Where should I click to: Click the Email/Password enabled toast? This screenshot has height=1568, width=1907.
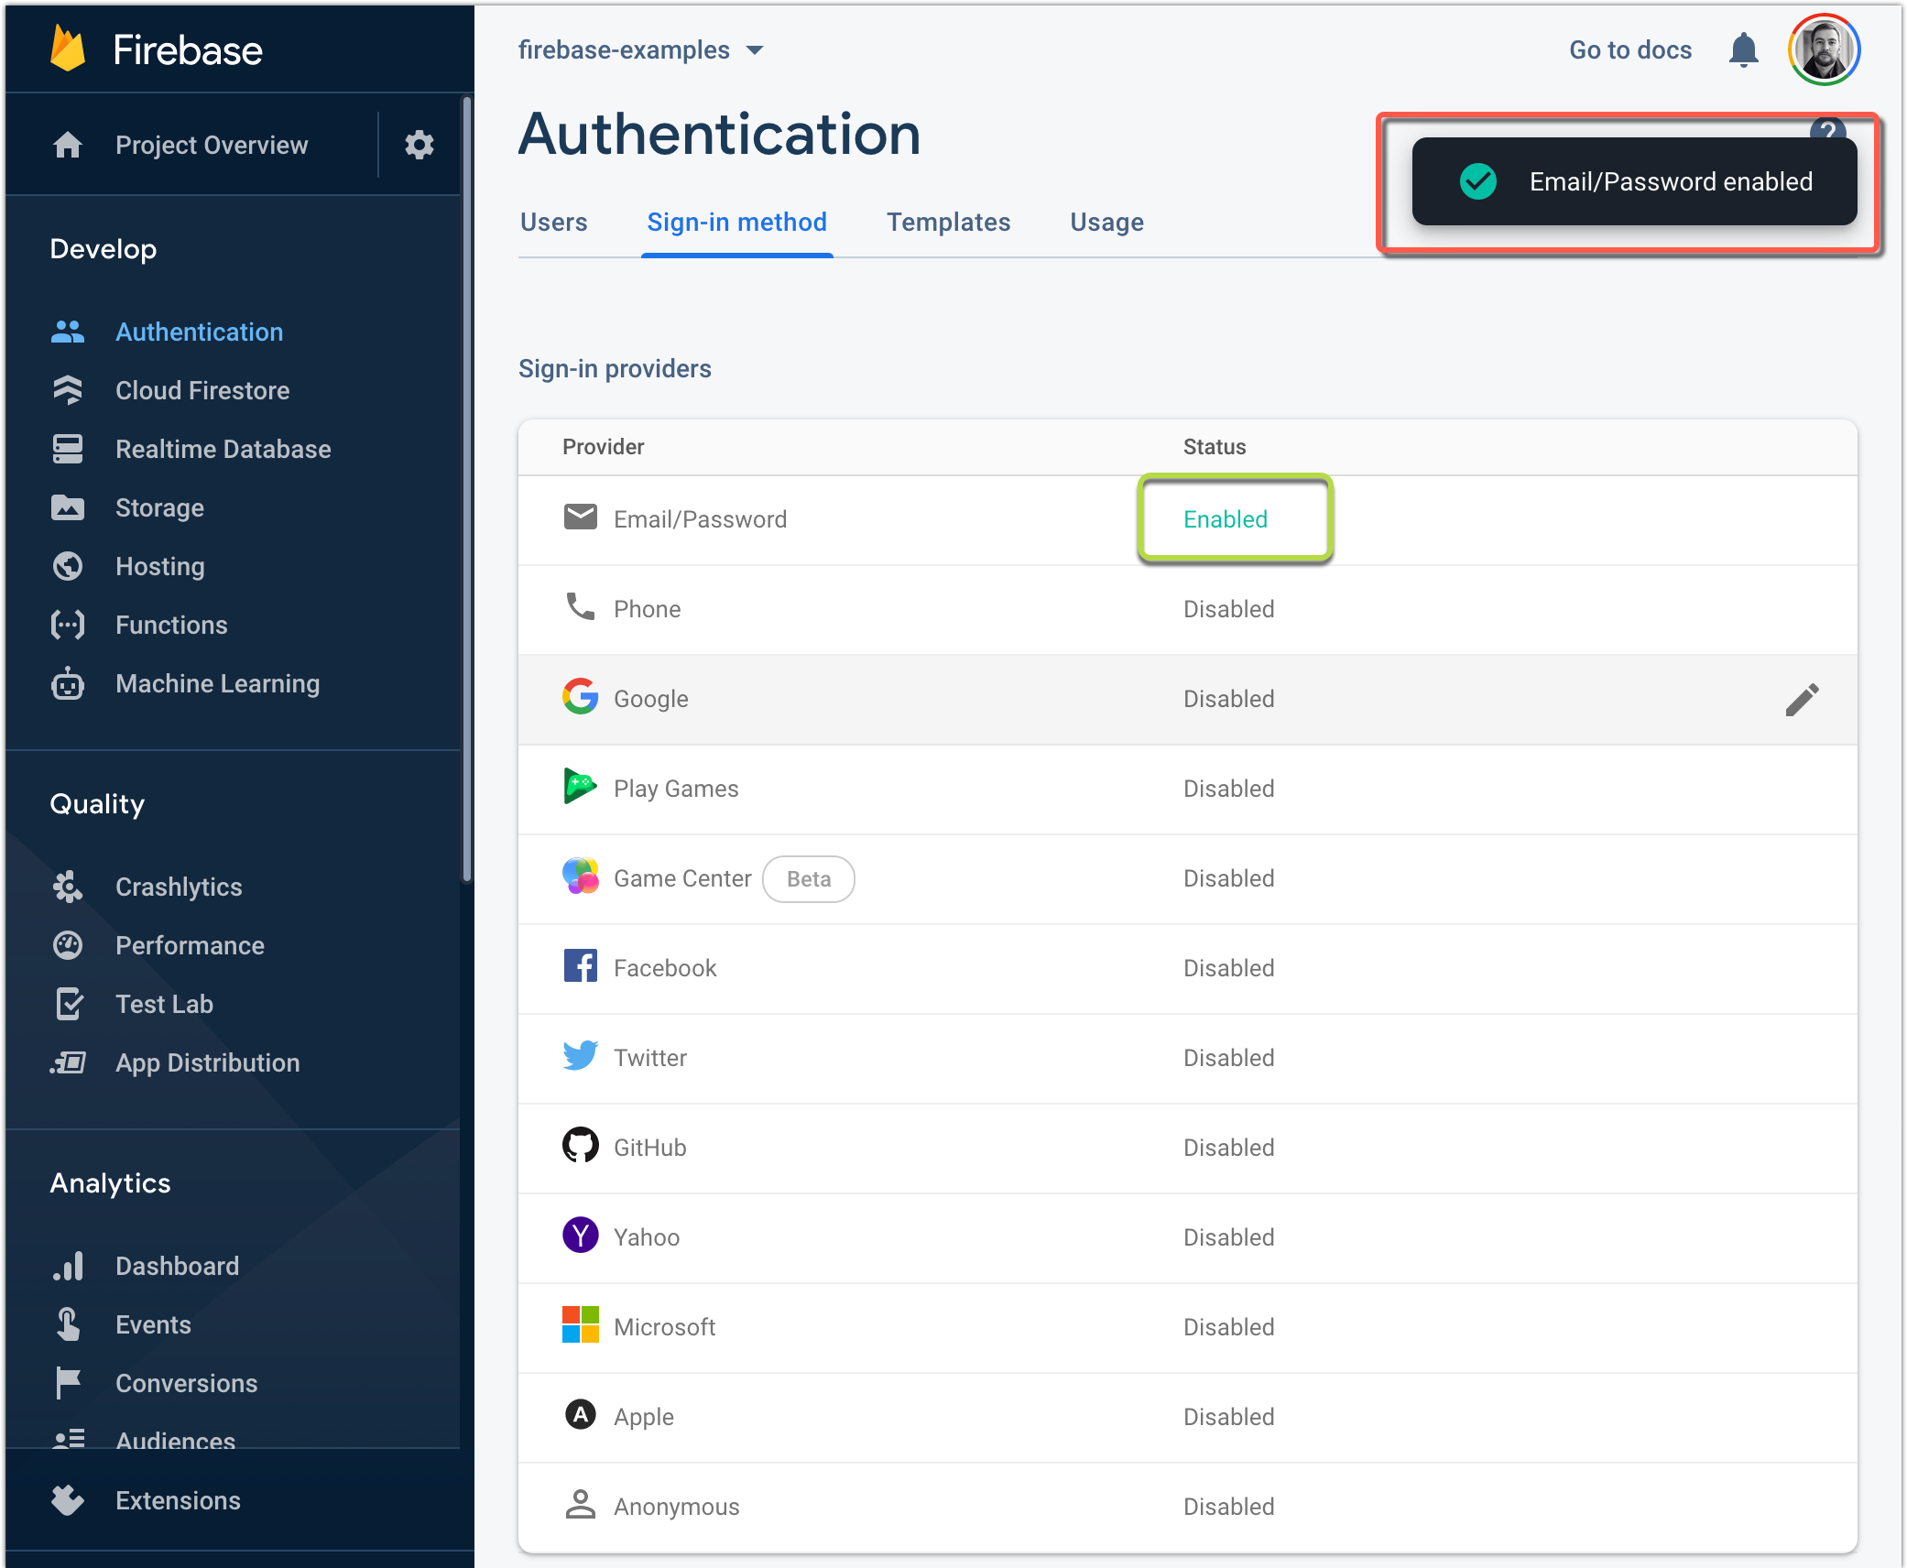tap(1634, 181)
